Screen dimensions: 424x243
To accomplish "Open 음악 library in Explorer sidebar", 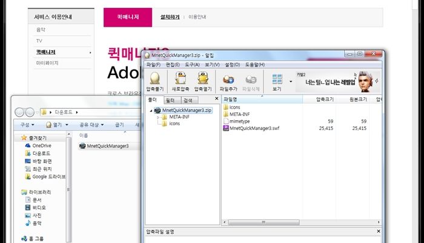I will (33, 223).
